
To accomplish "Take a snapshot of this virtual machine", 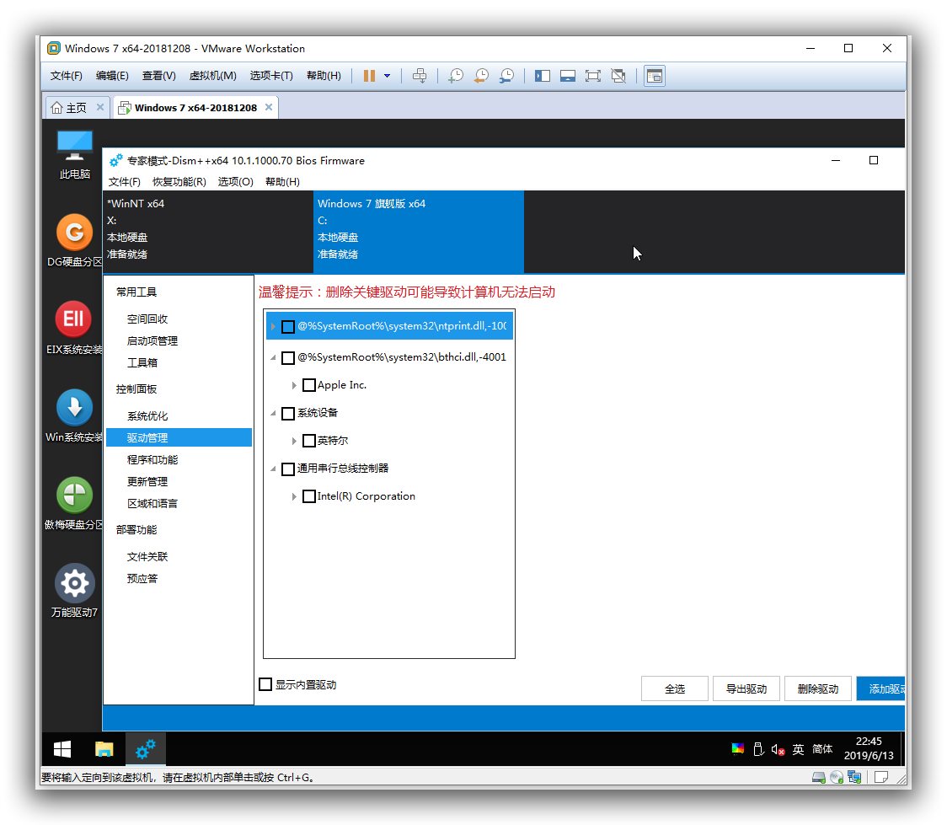I will 455,76.
